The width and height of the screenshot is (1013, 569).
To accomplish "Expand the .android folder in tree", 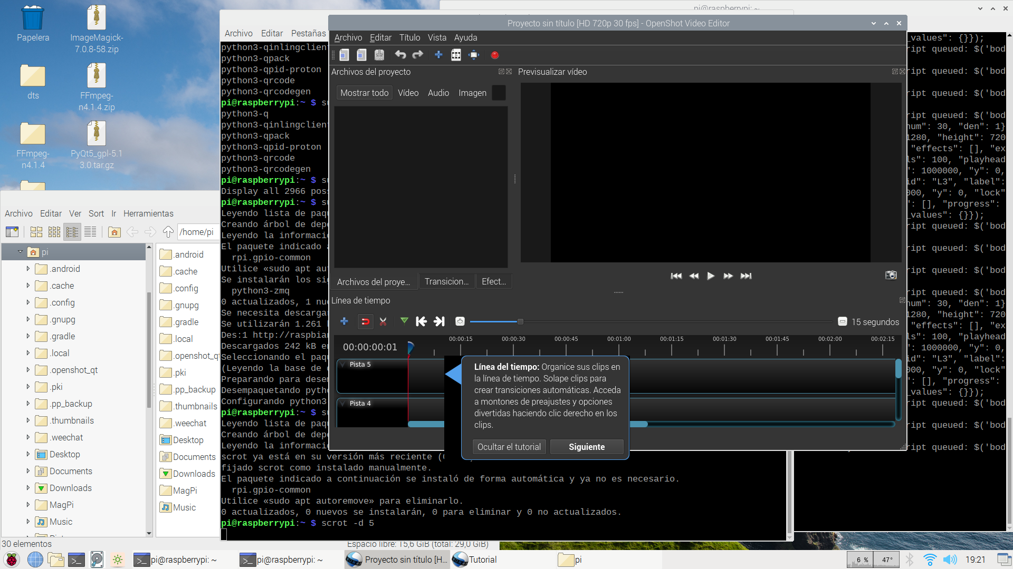I will click(x=28, y=269).
